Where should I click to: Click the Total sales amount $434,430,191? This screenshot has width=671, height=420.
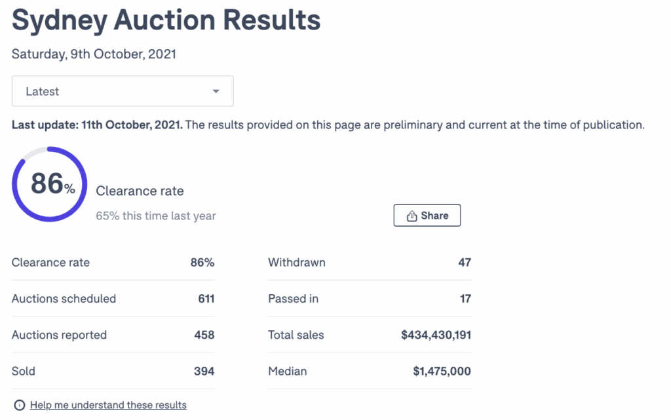tap(436, 335)
